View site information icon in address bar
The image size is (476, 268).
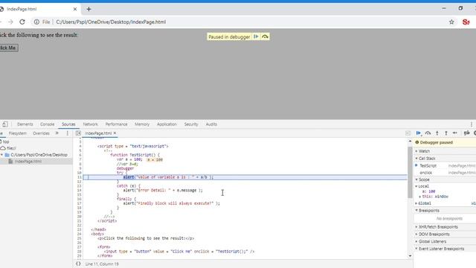pos(36,22)
